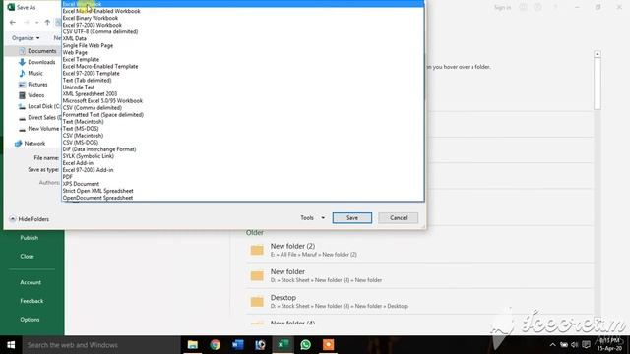Viewport: 630px width, 354px height.
Task: Open WhatsApp from the taskbar
Action: pyautogui.click(x=306, y=345)
